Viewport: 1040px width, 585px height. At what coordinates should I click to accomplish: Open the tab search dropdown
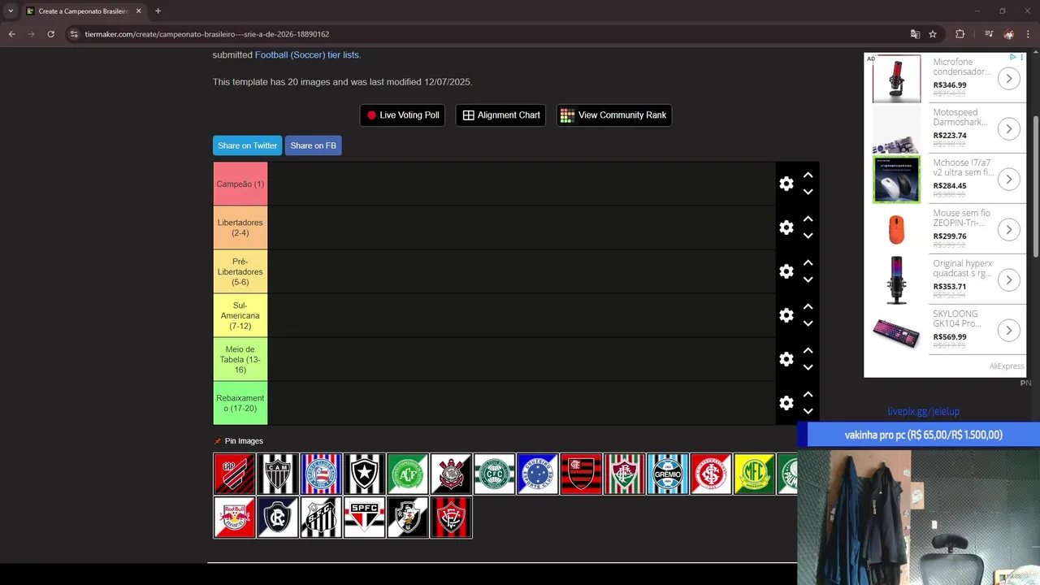11,11
